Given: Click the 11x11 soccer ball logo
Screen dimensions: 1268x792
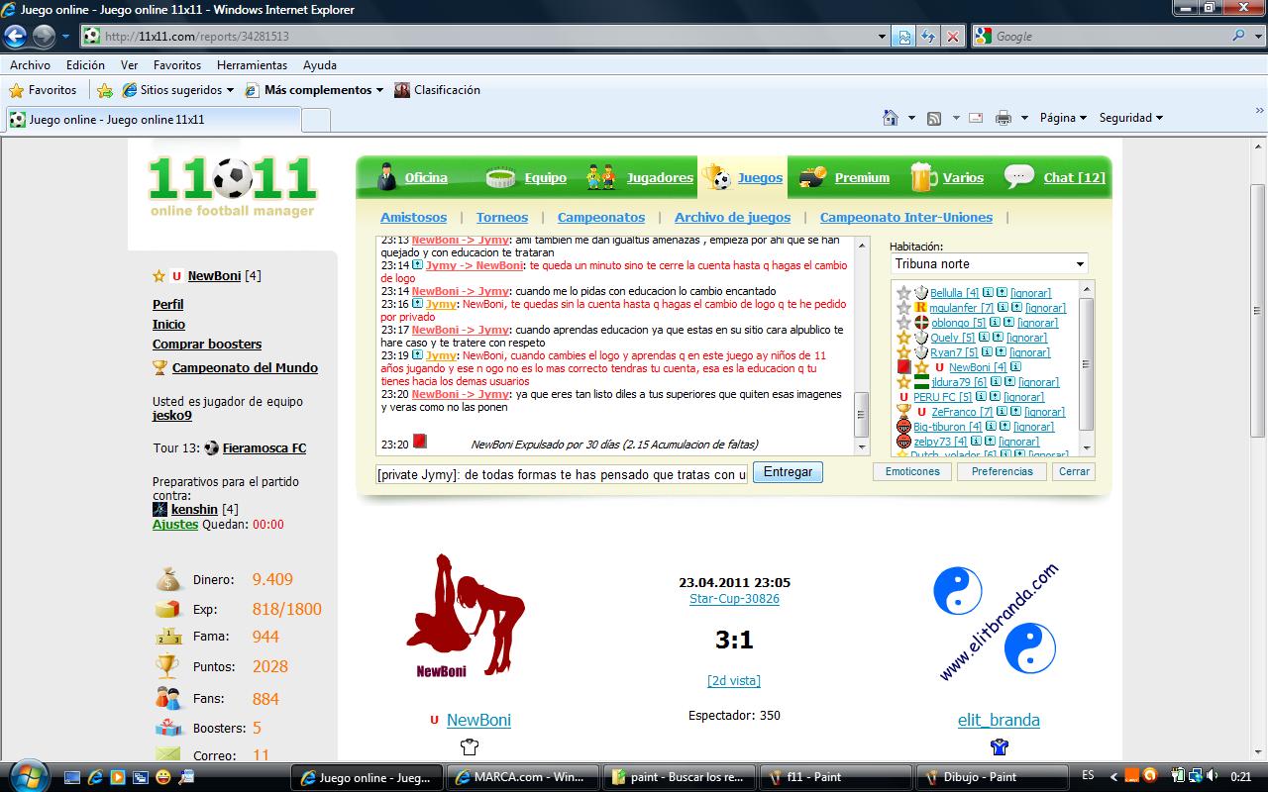Looking at the screenshot, I should tap(233, 180).
